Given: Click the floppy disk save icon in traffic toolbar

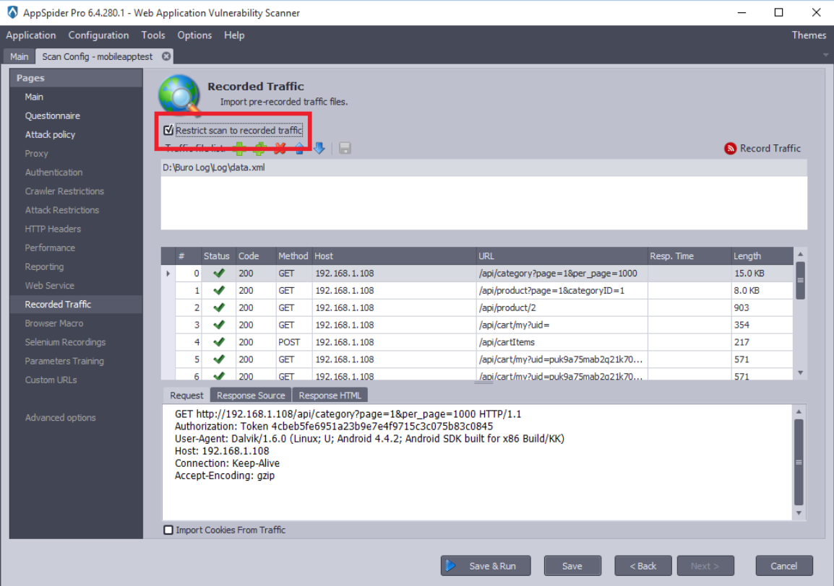Looking at the screenshot, I should (345, 148).
